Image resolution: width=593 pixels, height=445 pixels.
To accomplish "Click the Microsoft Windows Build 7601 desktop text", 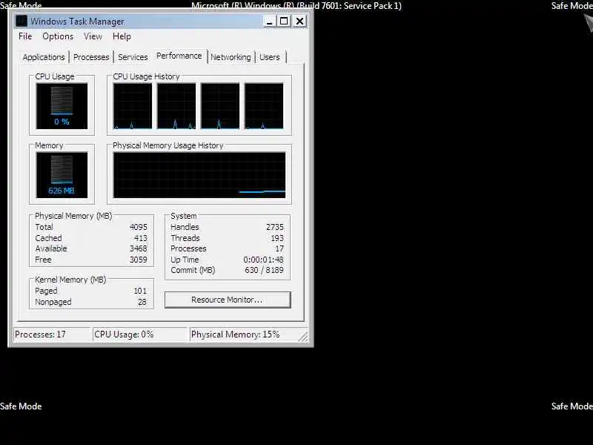I will coord(296,6).
